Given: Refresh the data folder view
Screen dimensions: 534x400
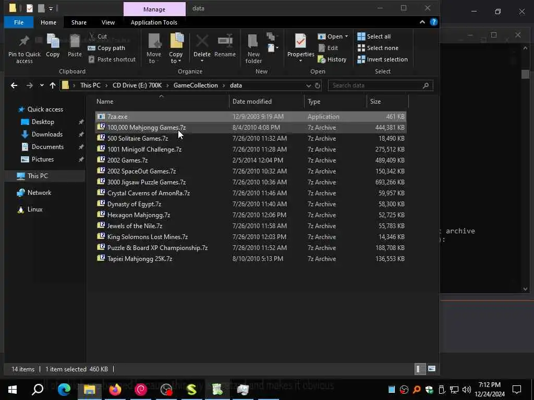Looking at the screenshot, I should 318,85.
